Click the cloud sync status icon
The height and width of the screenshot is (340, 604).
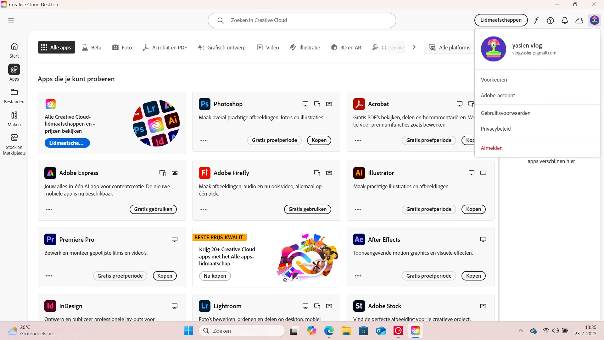click(x=579, y=20)
